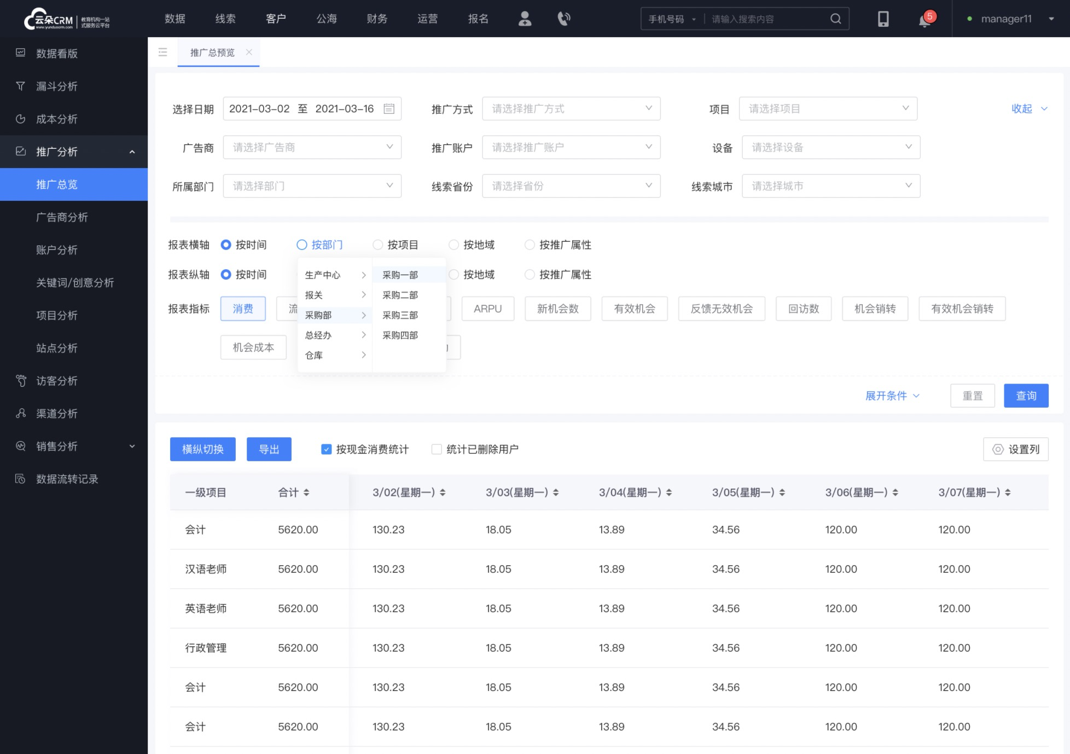Image resolution: width=1070 pixels, height=754 pixels.
Task: Click the phone/call icon in top navigation
Action: tap(563, 19)
